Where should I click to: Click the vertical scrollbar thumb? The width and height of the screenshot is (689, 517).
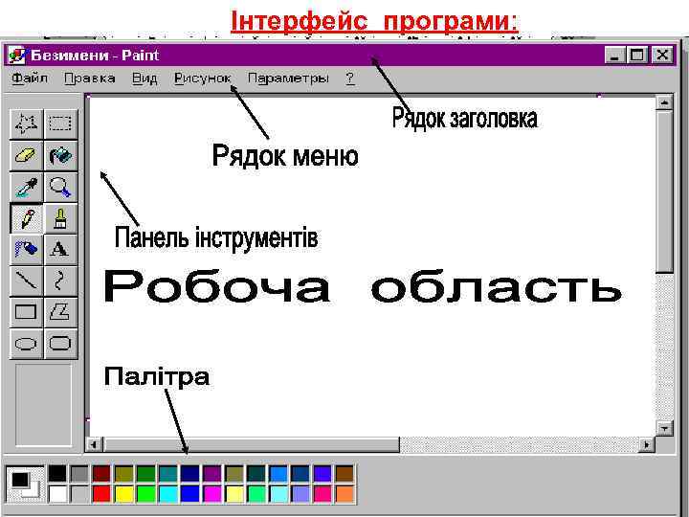click(x=664, y=191)
